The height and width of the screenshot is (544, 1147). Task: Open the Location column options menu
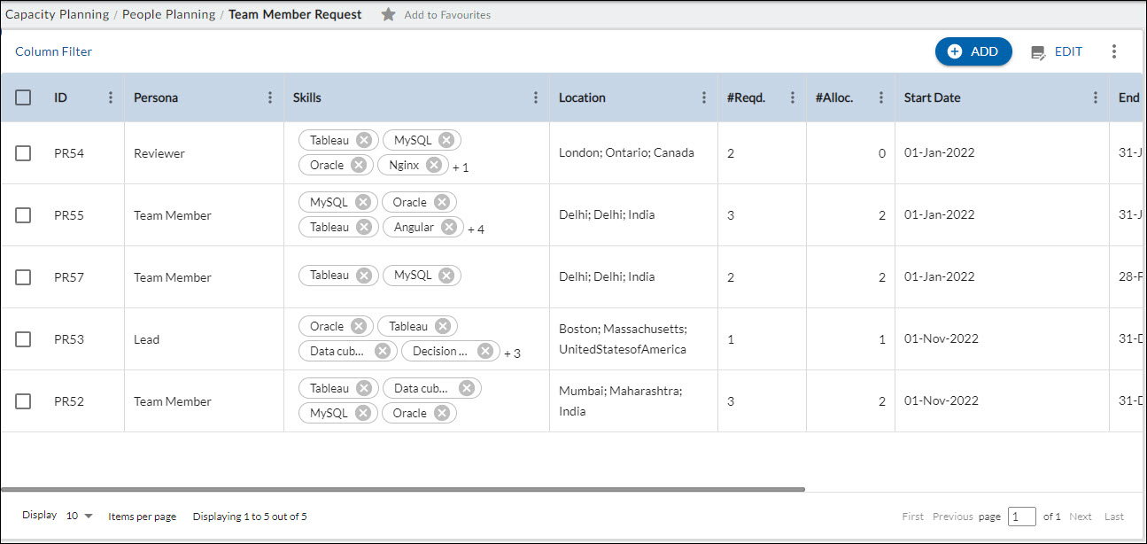(x=703, y=97)
